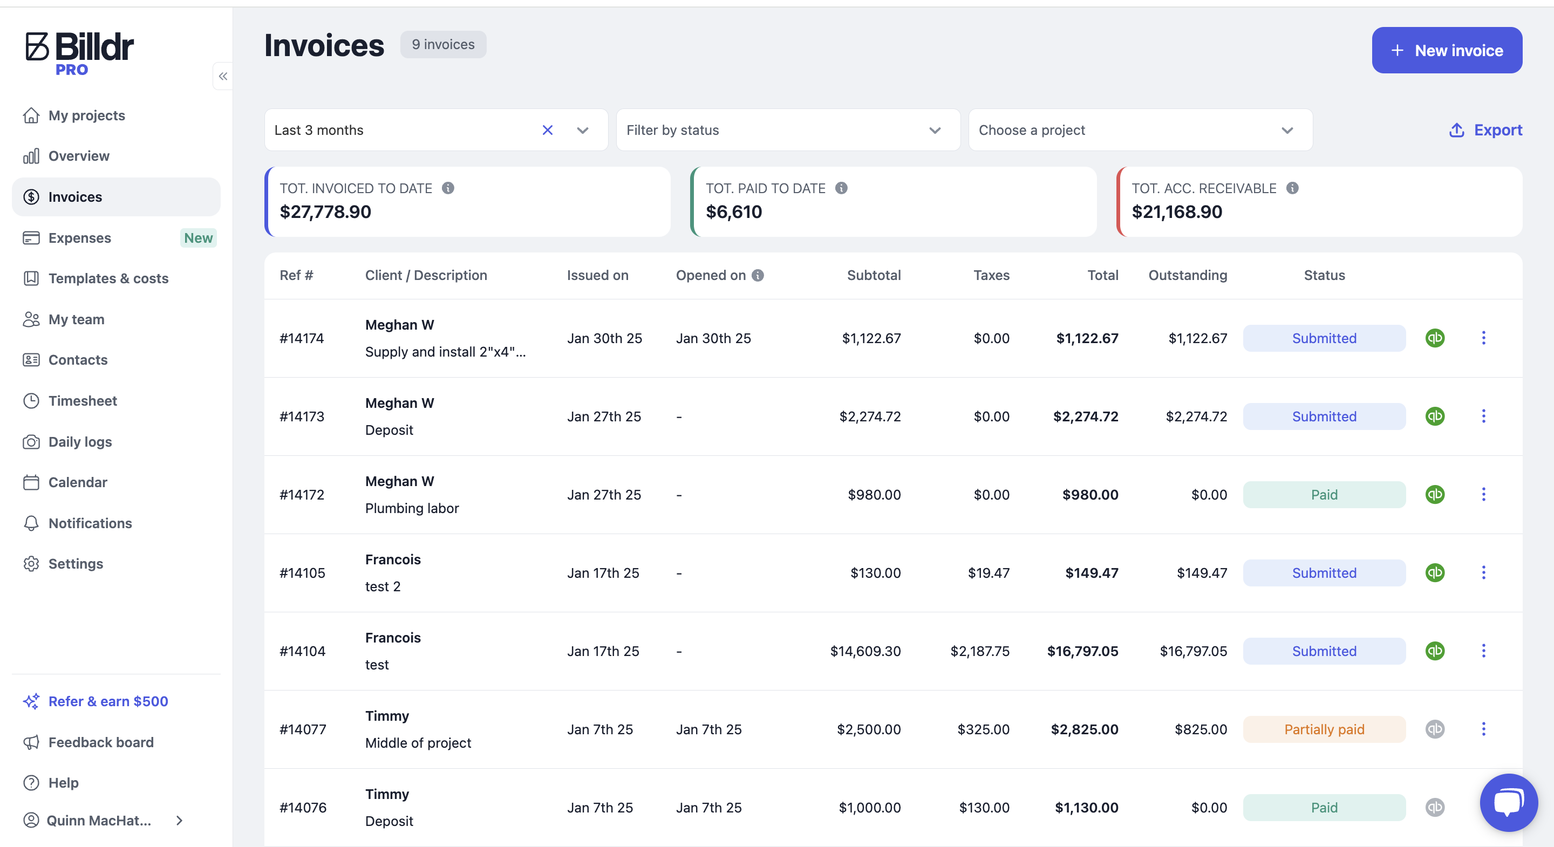Click info icon beside Tot. Acc. Receivable
Viewport: 1554px width, 847px height.
pos(1292,188)
